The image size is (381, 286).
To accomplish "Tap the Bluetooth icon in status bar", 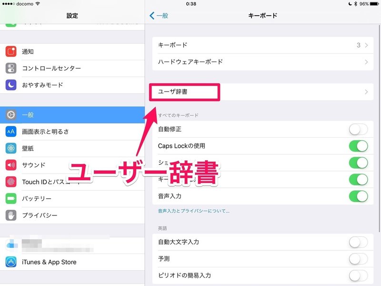I will click(x=355, y=4).
